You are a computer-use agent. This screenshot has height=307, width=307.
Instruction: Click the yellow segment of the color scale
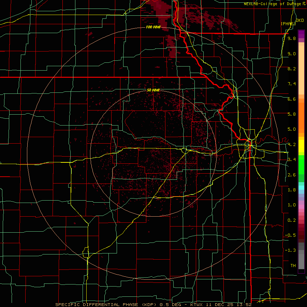tap(301, 146)
